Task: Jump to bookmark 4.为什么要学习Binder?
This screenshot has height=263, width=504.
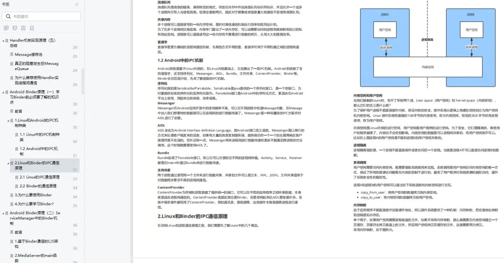Action: pyautogui.click(x=34, y=204)
